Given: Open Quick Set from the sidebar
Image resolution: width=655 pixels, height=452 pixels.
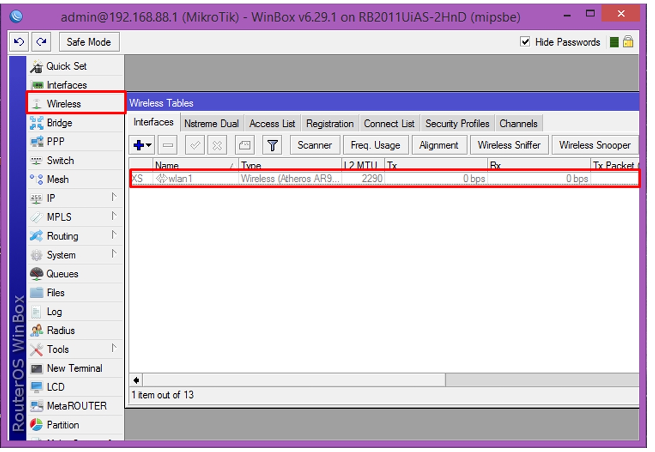Looking at the screenshot, I should coord(75,66).
